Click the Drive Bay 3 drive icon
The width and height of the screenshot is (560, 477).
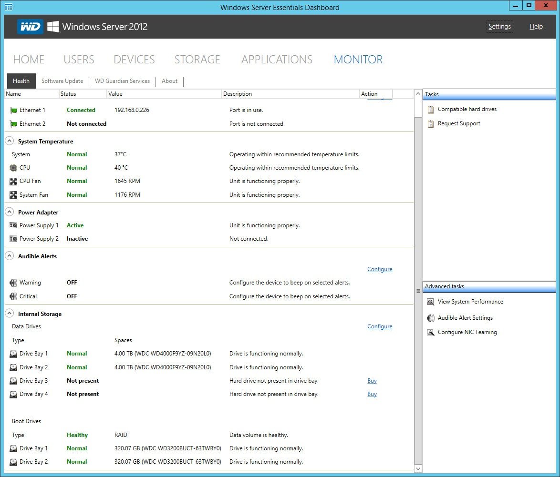coord(13,381)
